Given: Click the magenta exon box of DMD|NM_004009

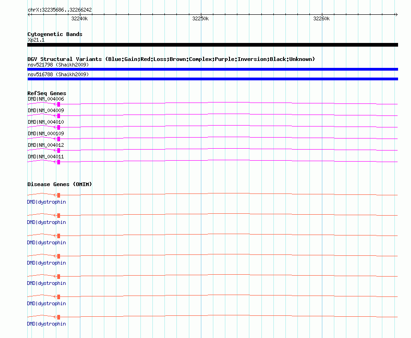Looking at the screenshot, I should 59,116.
